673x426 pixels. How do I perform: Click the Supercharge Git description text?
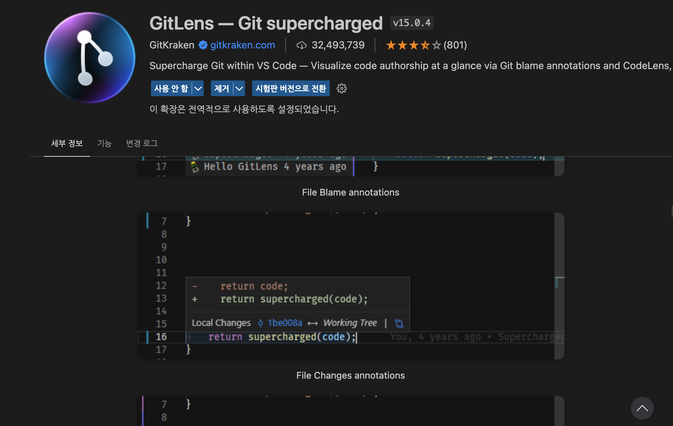pyautogui.click(x=411, y=66)
